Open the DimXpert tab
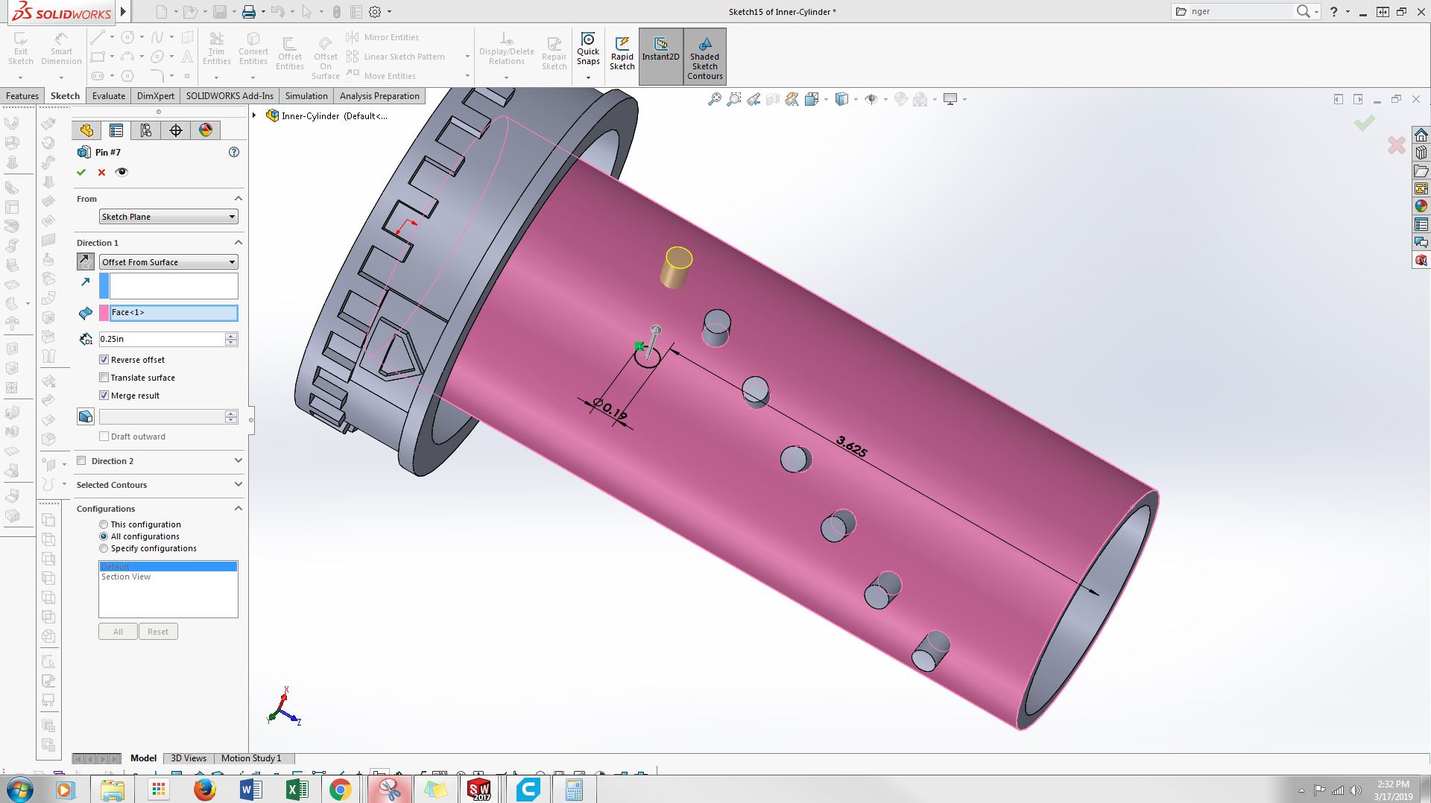The image size is (1431, 803). (156, 96)
